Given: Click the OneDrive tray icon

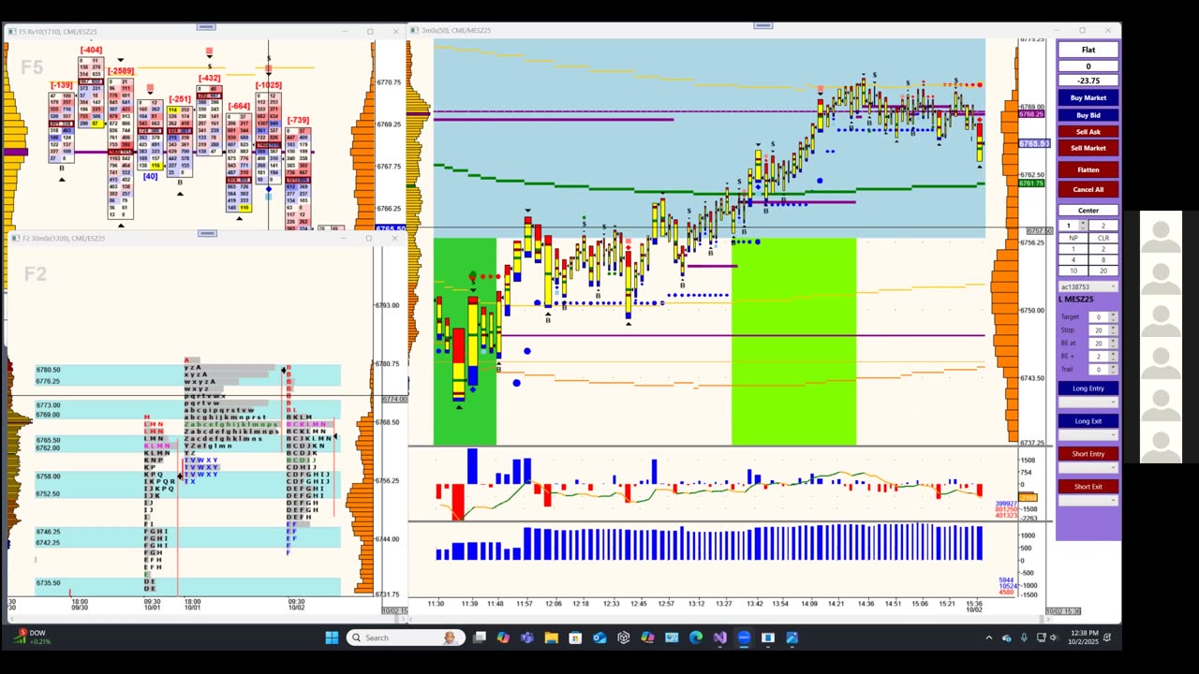Looking at the screenshot, I should coord(1007,637).
